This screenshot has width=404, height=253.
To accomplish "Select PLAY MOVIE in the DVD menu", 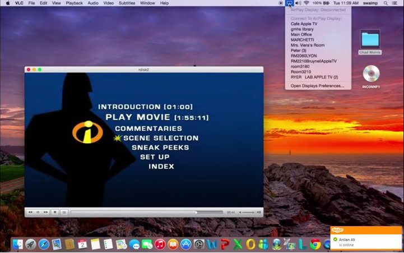I will [138, 118].
